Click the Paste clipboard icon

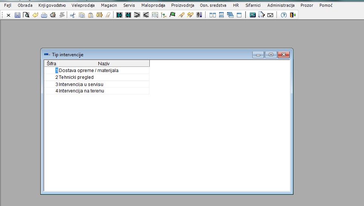(91, 15)
